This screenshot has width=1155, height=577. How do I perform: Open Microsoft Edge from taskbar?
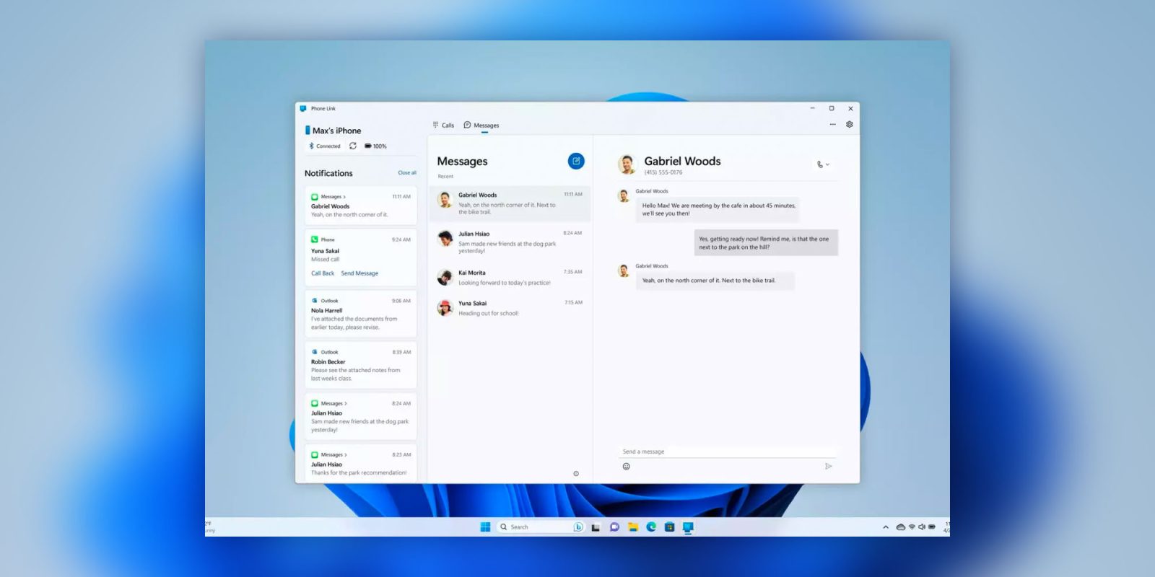tap(651, 527)
